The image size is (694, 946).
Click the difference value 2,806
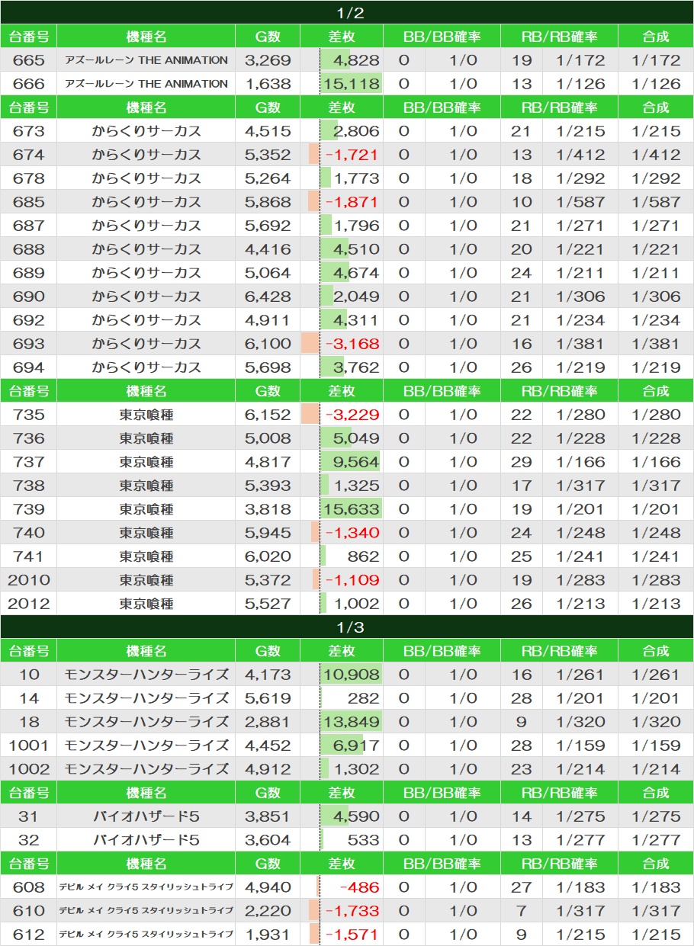(356, 131)
